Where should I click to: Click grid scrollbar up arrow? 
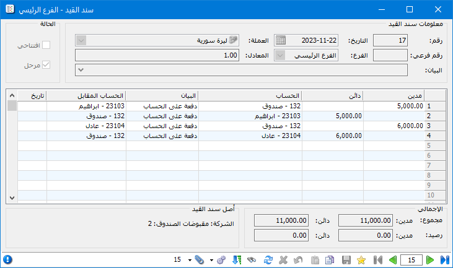click(x=12, y=95)
